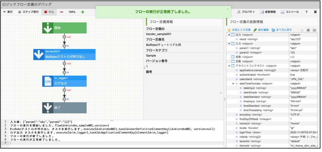Click 全て元に戻す reset all button
Viewport: 322px width, 152px height.
click(x=282, y=30)
